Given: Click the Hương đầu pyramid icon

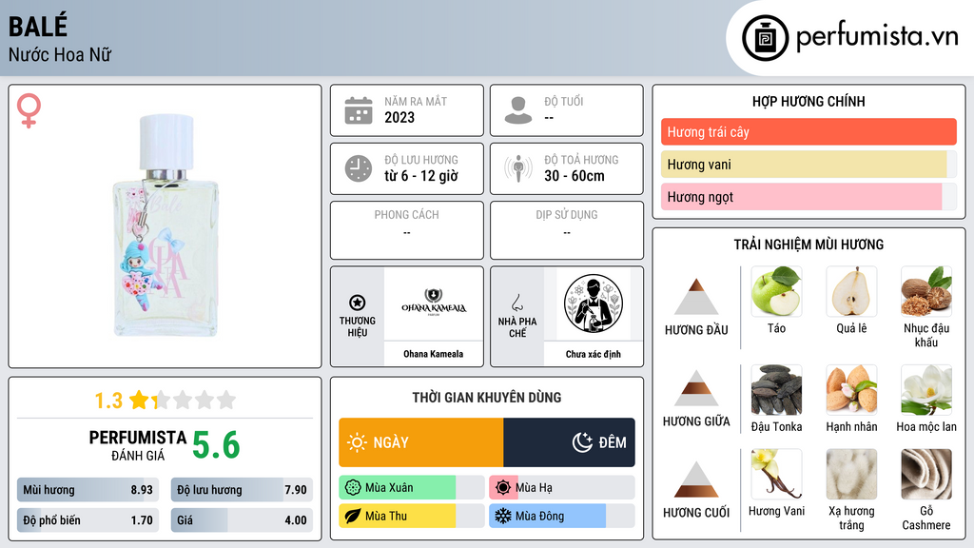Looking at the screenshot, I should pyautogui.click(x=696, y=297).
